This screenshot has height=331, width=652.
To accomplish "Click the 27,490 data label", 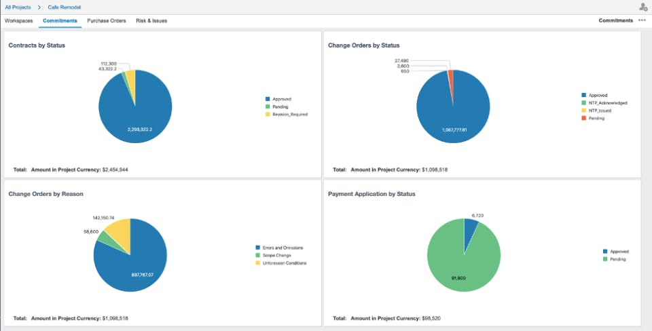I will (x=402, y=60).
